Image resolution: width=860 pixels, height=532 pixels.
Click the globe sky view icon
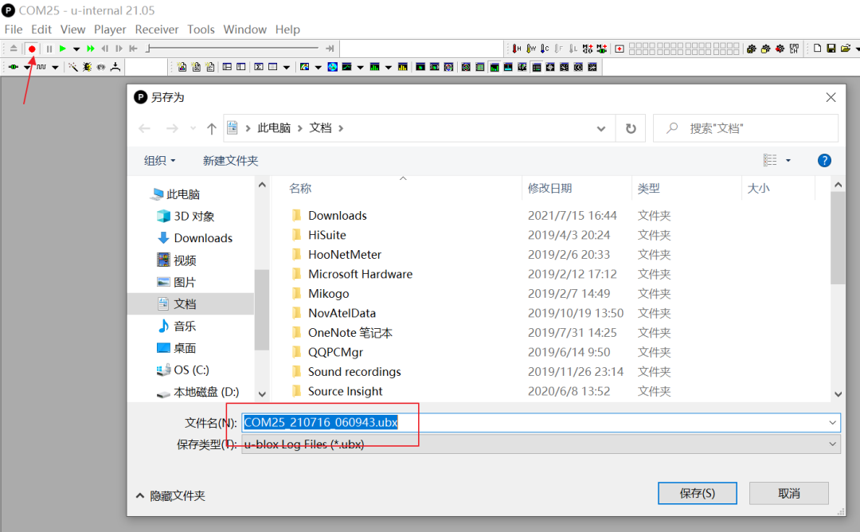[332, 67]
